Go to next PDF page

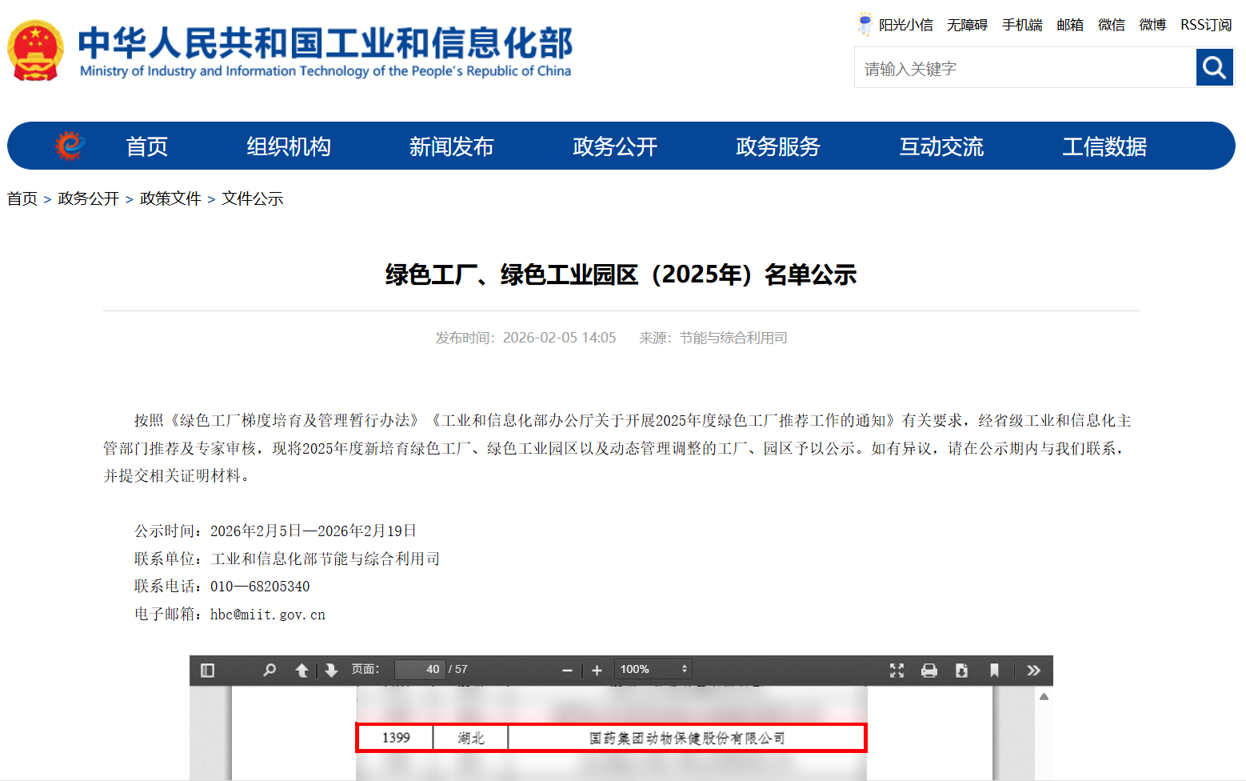(x=331, y=671)
